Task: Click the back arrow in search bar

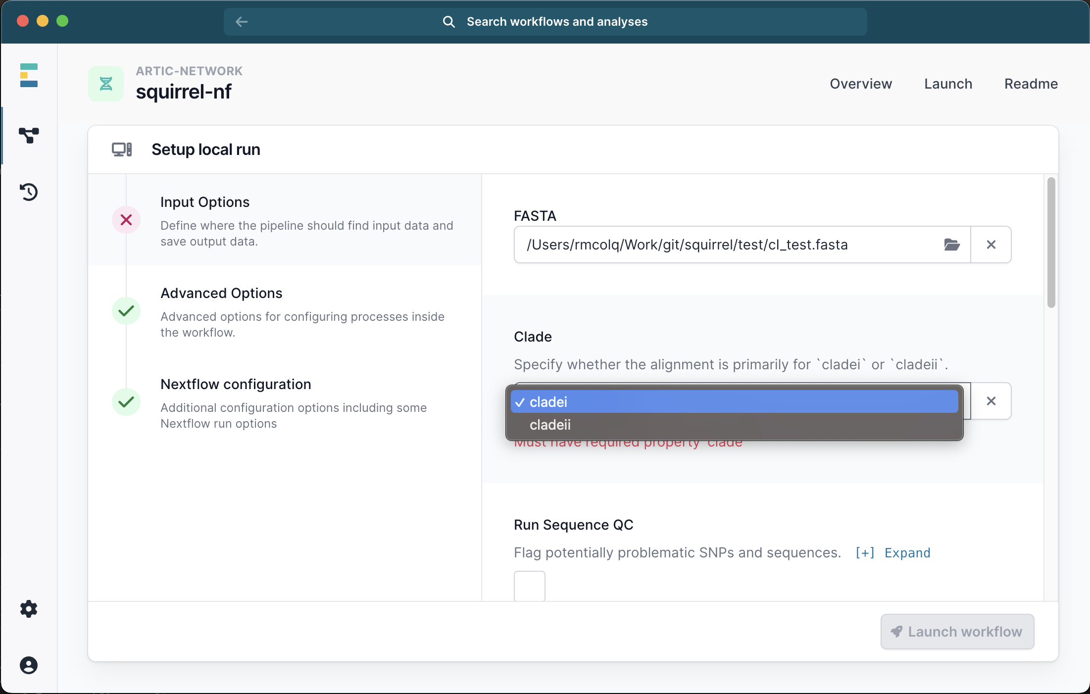Action: click(242, 22)
